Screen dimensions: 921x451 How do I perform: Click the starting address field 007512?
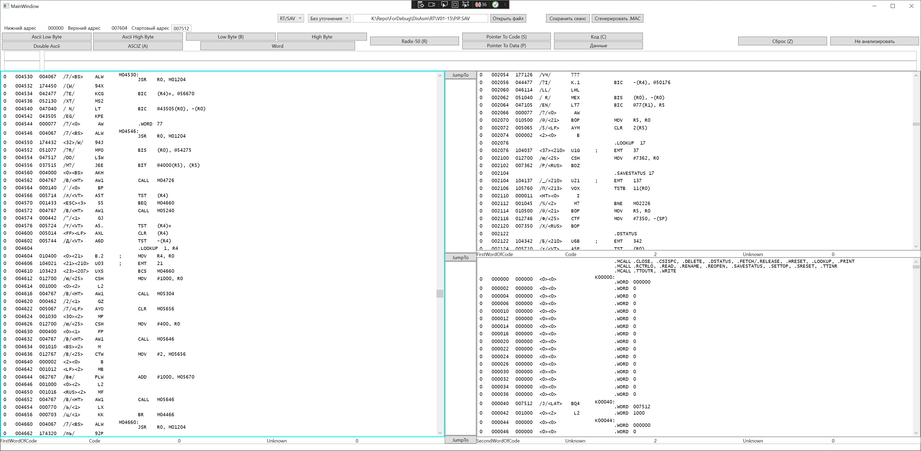tap(181, 29)
